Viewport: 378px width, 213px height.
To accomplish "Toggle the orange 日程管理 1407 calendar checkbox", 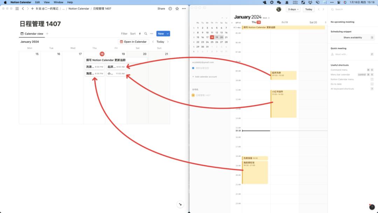I will [x=193, y=95].
